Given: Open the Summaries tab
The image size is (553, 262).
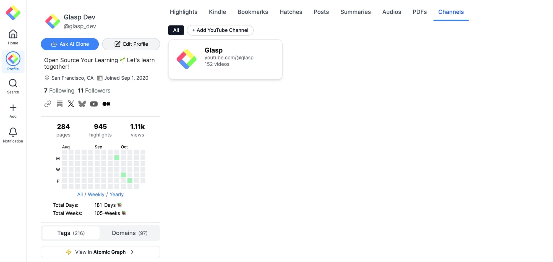Looking at the screenshot, I should click(x=355, y=12).
